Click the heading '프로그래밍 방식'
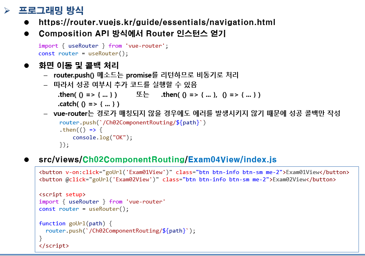365x256 pixels. click(51, 10)
